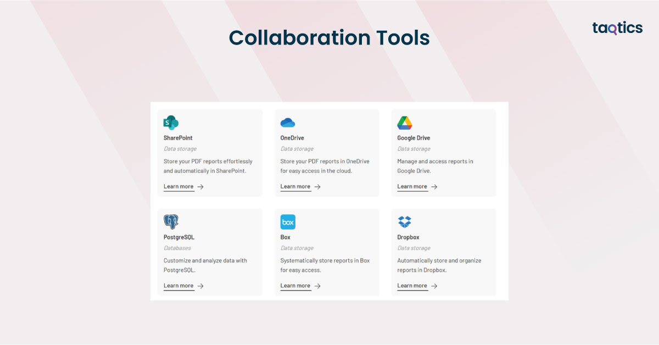Click the arrow next to Dropbox's Learn more
The height and width of the screenshot is (345, 659).
click(434, 286)
